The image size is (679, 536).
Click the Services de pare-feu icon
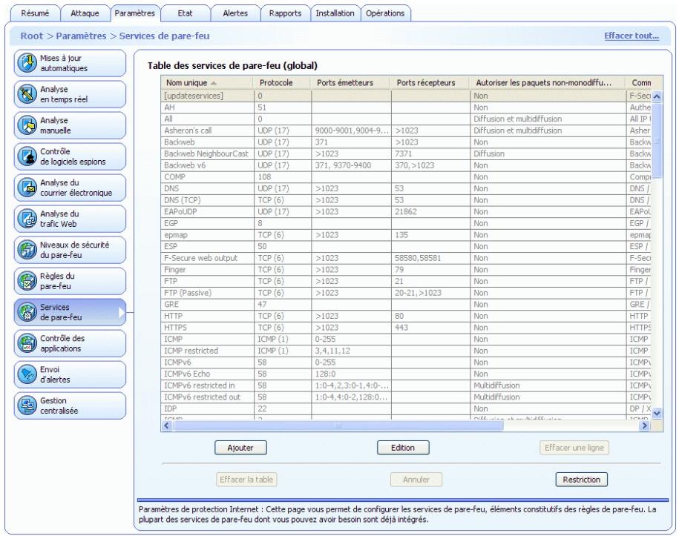click(27, 312)
